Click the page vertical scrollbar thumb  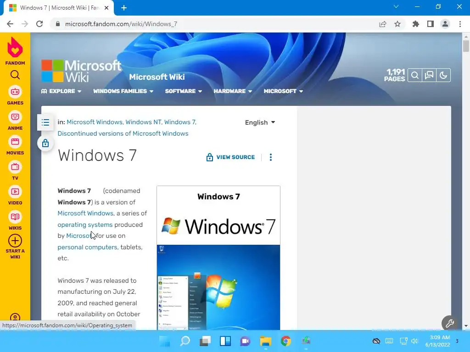tap(466, 46)
